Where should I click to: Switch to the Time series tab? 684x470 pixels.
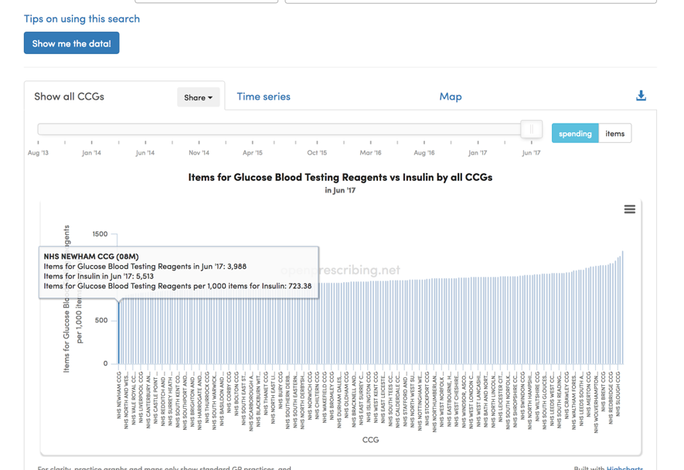[264, 97]
